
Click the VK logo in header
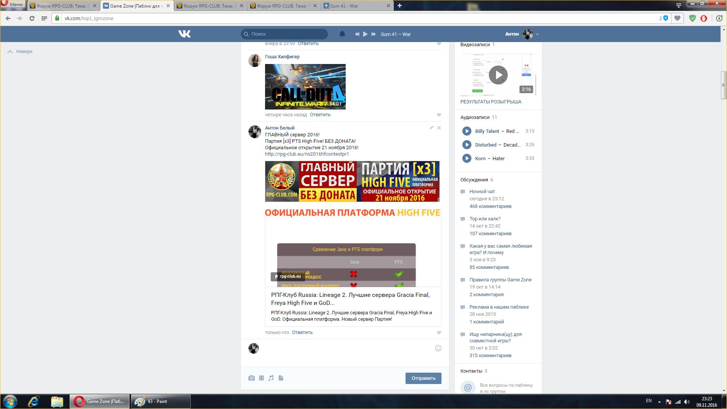(184, 34)
